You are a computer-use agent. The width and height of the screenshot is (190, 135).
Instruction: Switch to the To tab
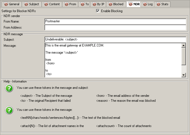(x=85, y=4)
